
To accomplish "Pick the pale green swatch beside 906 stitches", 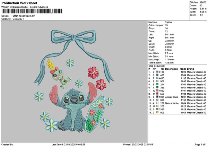I will [x=157, y=81].
